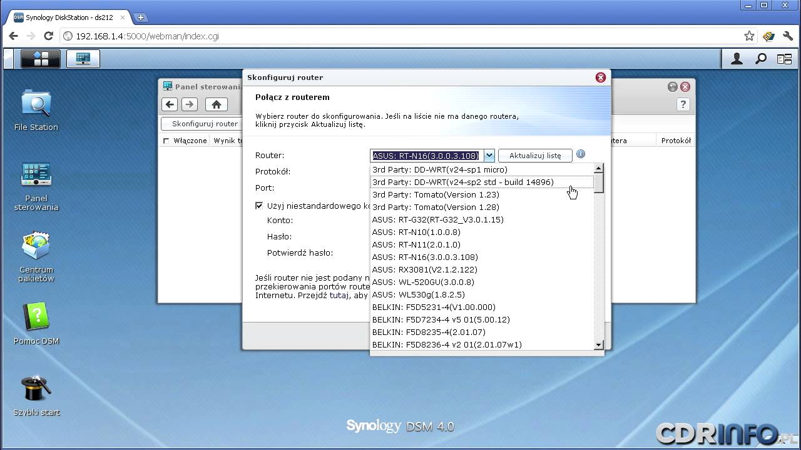Click router list scrollbar up arrow

[x=598, y=168]
